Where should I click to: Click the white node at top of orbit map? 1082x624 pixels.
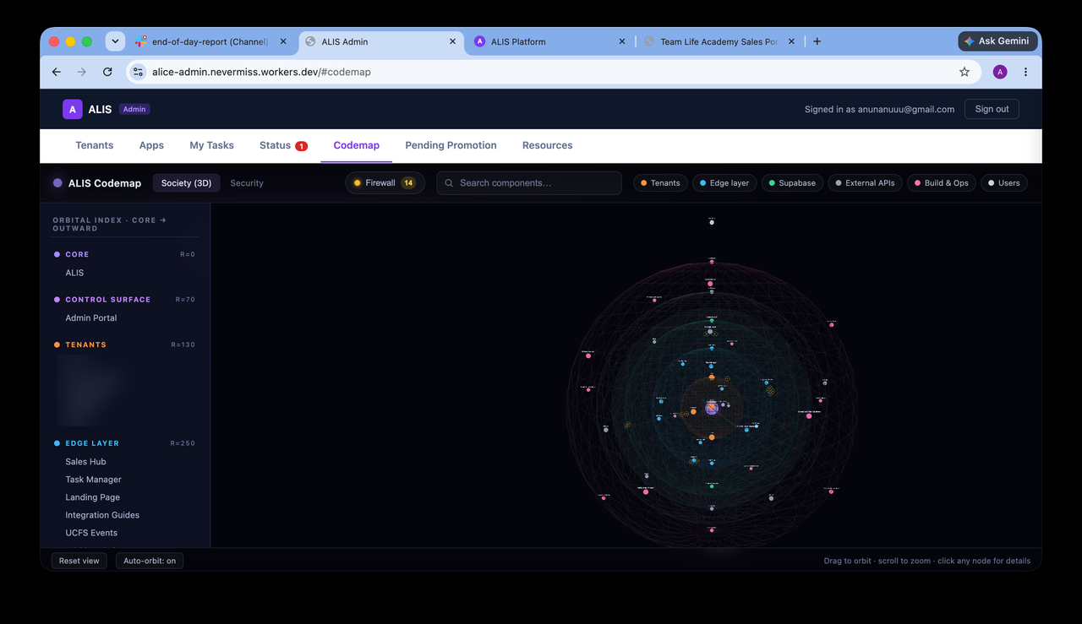pyautogui.click(x=712, y=223)
